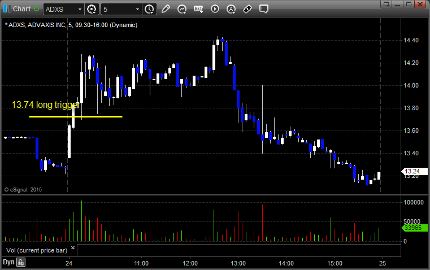This screenshot has width=430, height=270.
Task: Click the 14.00 price axis label
Action: coord(411,85)
